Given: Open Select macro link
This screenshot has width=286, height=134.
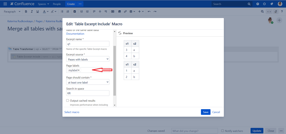Looking at the screenshot, I should [72, 112].
